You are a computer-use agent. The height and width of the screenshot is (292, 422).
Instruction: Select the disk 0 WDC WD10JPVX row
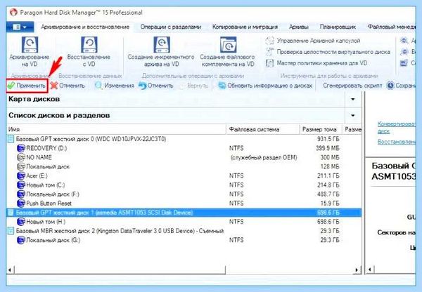coord(184,139)
